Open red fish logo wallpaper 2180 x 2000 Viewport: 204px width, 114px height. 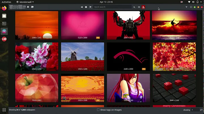point(128,57)
